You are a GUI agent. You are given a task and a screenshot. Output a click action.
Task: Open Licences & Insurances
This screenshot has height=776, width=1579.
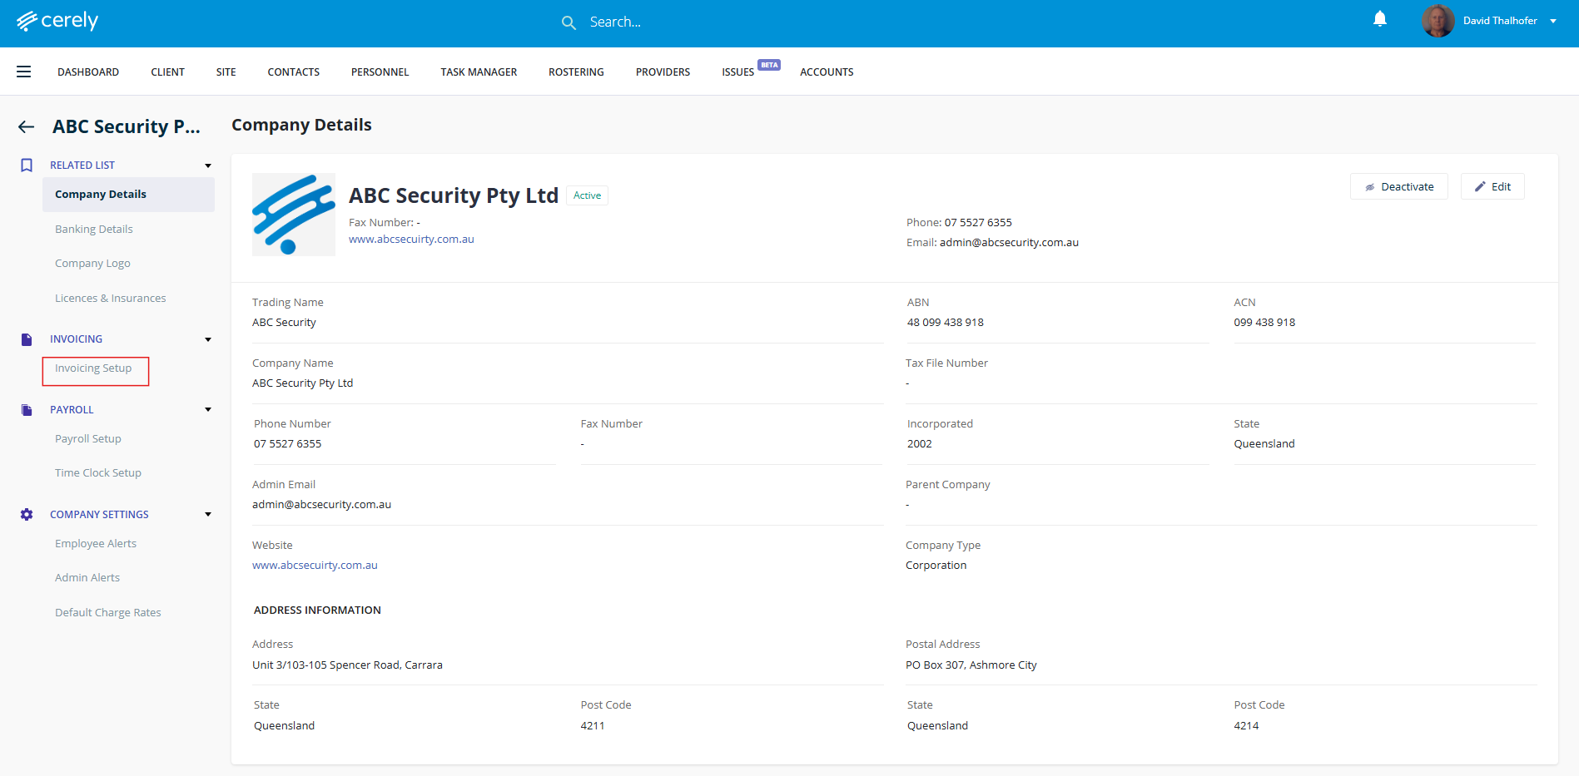click(111, 299)
